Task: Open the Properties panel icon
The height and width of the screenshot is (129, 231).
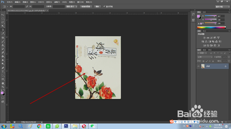Action: pos(193,20)
